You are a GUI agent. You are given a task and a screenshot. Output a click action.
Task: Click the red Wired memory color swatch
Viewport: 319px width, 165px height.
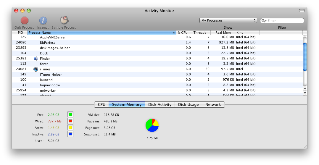tap(70, 121)
